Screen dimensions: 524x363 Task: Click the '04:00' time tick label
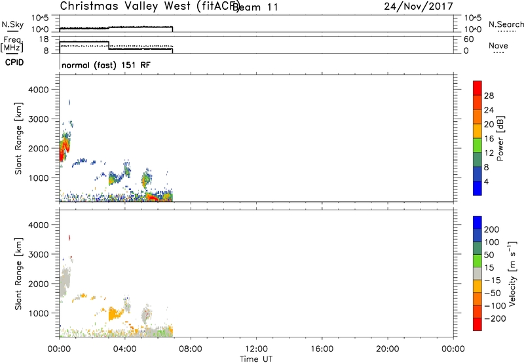(124, 349)
